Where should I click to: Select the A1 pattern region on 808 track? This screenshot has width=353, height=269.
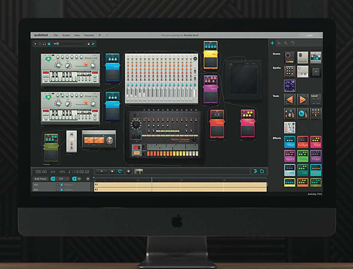click(181, 185)
